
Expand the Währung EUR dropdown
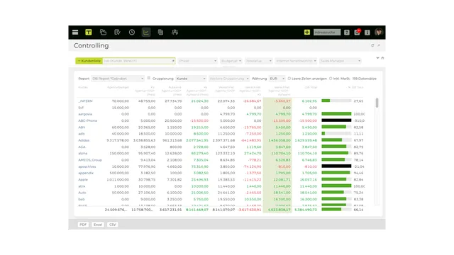(277, 79)
